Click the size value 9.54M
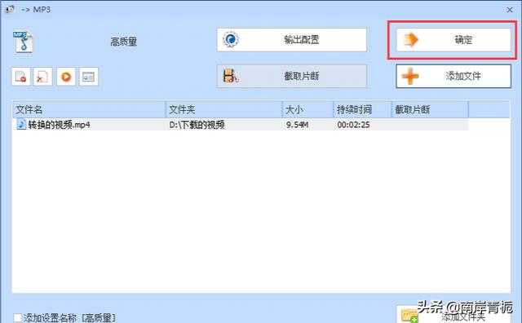Screen dimensions: 522x323 pos(297,125)
